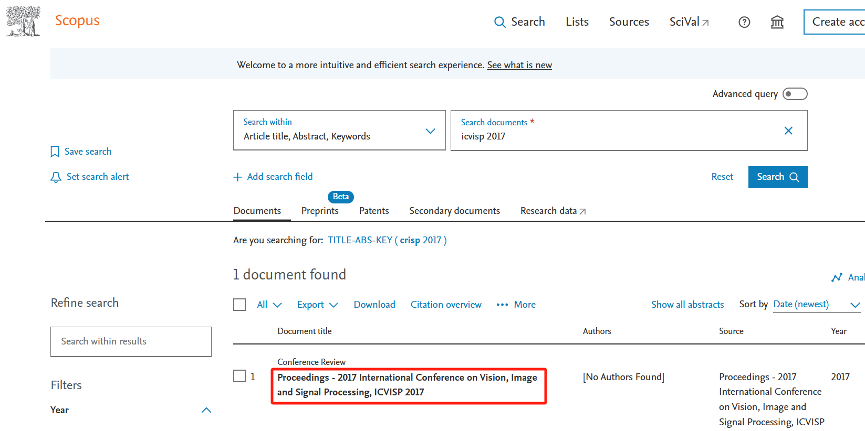This screenshot has width=865, height=431.
Task: Click the Search within results input field
Action: tap(131, 341)
